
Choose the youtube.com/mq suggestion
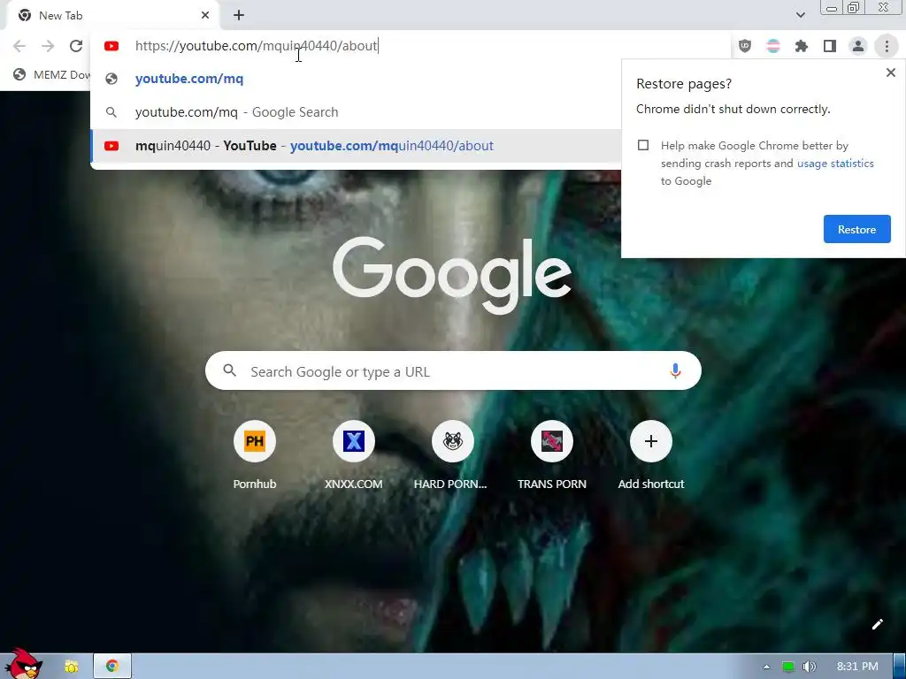356,79
